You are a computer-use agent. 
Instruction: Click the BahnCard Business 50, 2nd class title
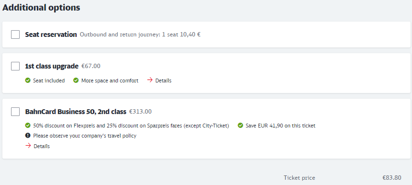(76, 112)
